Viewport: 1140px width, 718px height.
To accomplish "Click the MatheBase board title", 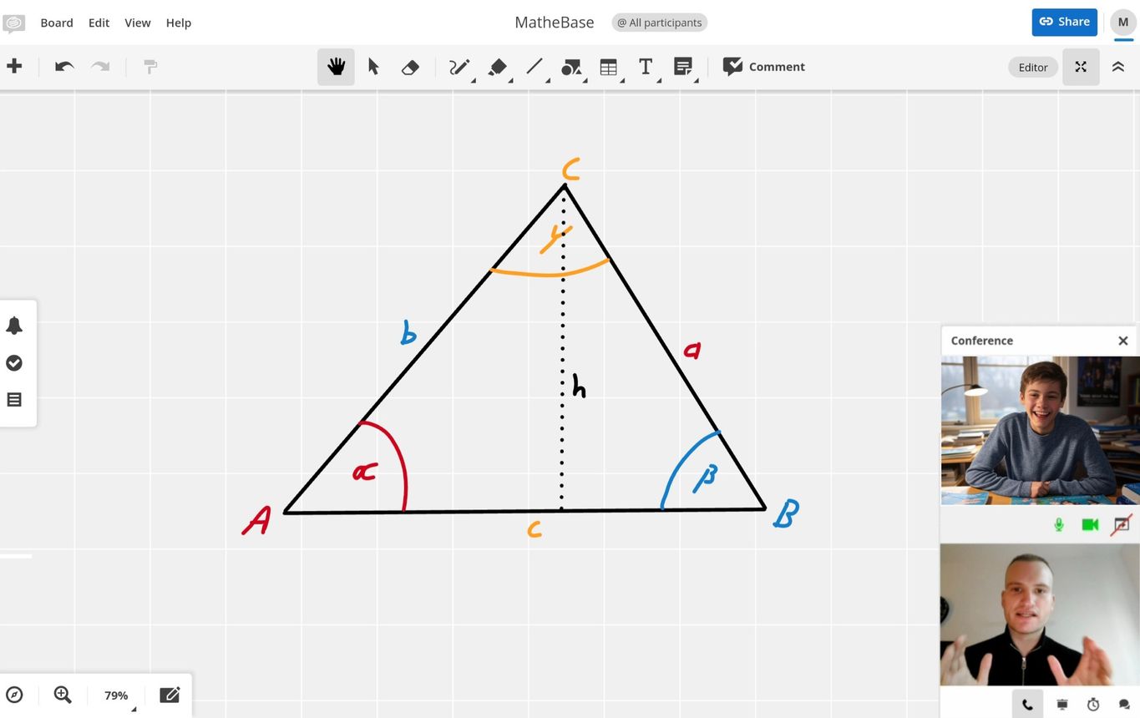I will click(555, 23).
